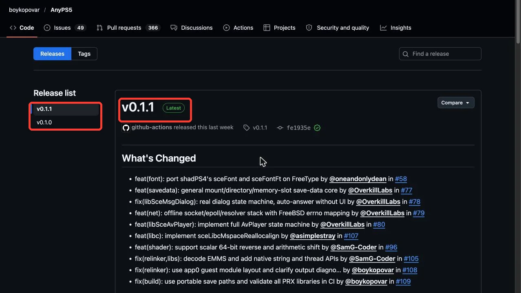Select the Releases button

click(x=52, y=54)
